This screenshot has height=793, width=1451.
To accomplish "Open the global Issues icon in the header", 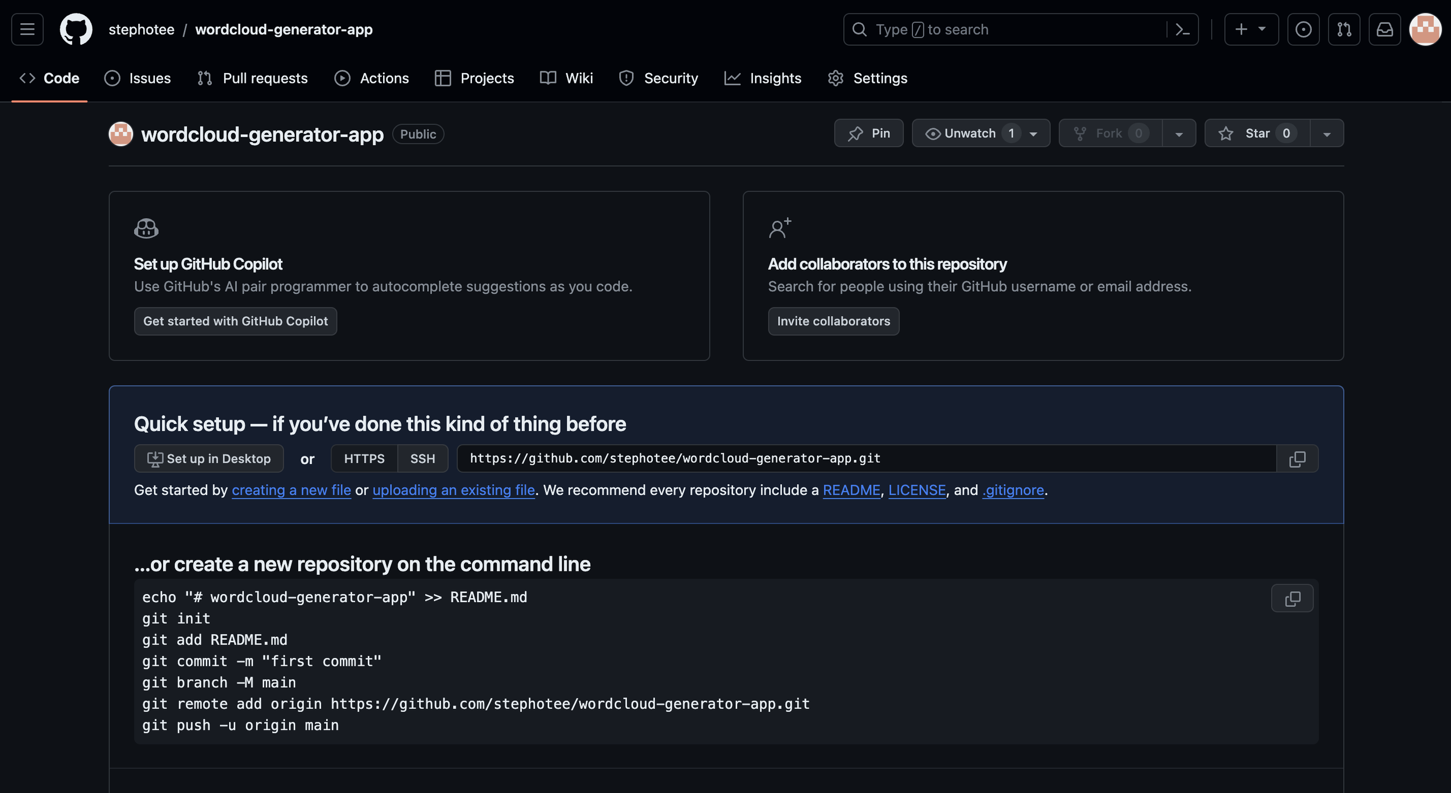I will click(1303, 30).
